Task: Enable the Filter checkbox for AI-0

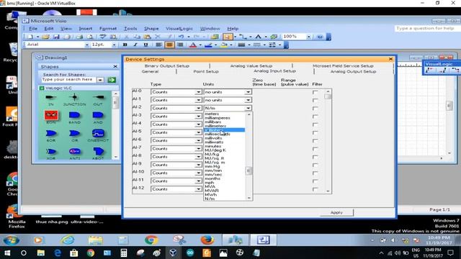Action: click(315, 92)
